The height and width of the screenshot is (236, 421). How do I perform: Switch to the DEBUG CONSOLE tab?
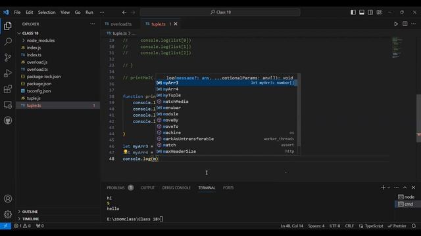pos(176,187)
